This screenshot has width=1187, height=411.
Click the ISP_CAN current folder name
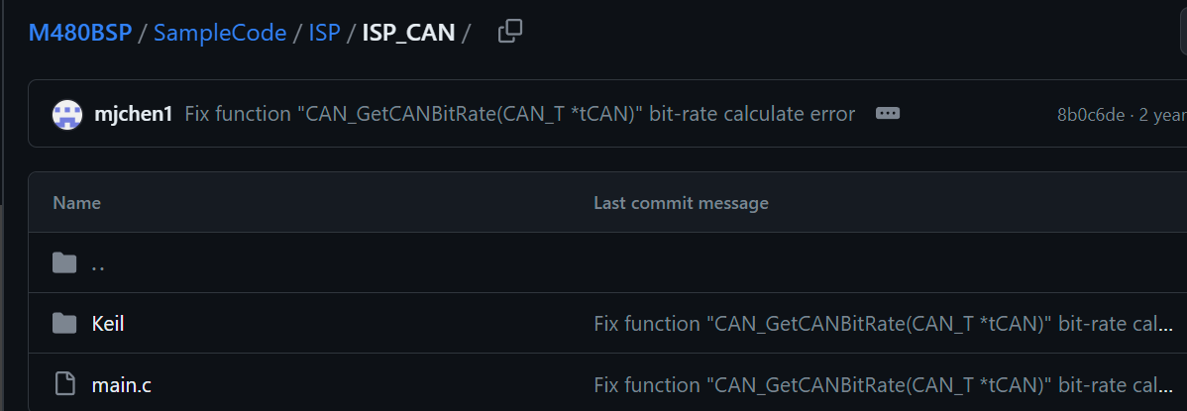click(x=408, y=33)
